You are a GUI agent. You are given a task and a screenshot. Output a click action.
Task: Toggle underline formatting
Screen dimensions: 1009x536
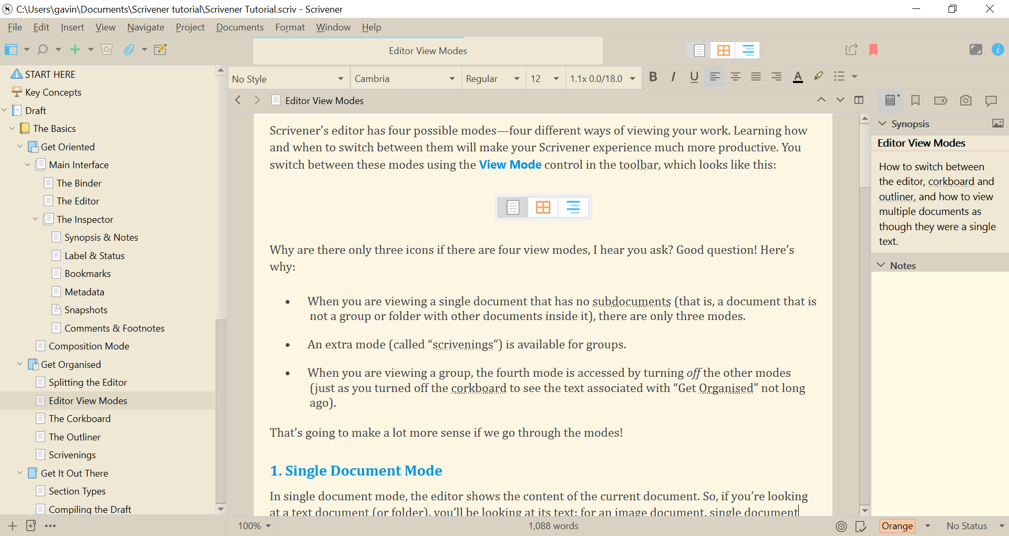coord(694,77)
